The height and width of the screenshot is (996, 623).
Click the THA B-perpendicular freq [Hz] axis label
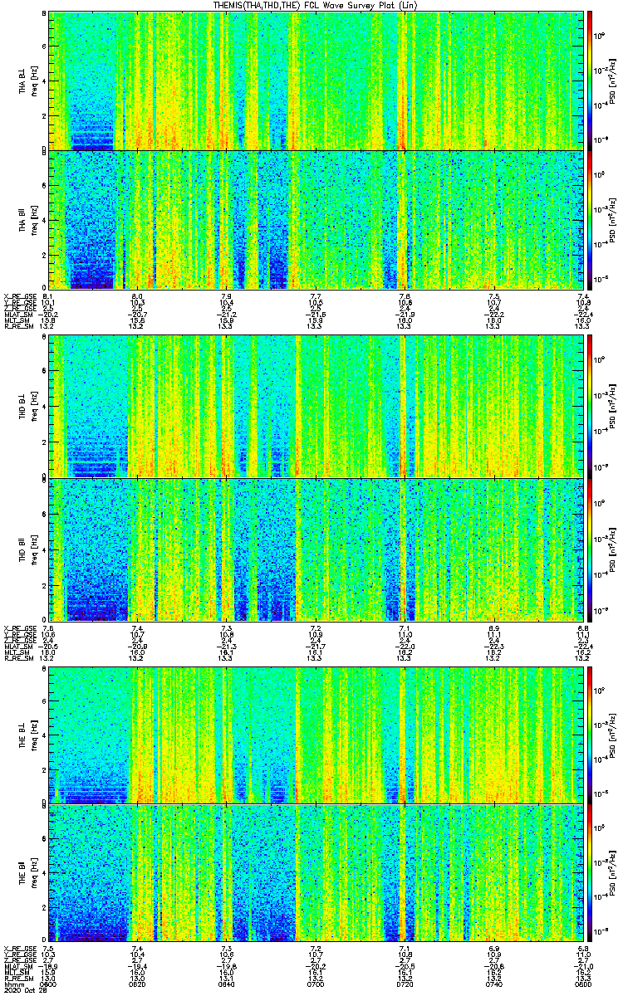coord(33,81)
